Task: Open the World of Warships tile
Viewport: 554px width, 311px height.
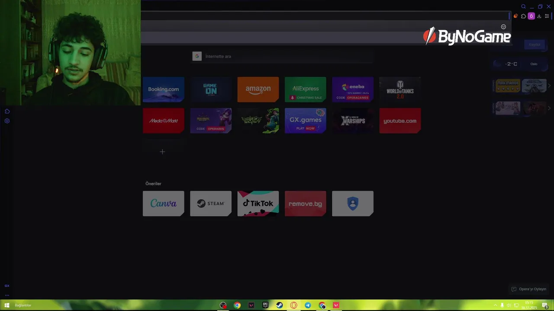Action: coord(353,121)
